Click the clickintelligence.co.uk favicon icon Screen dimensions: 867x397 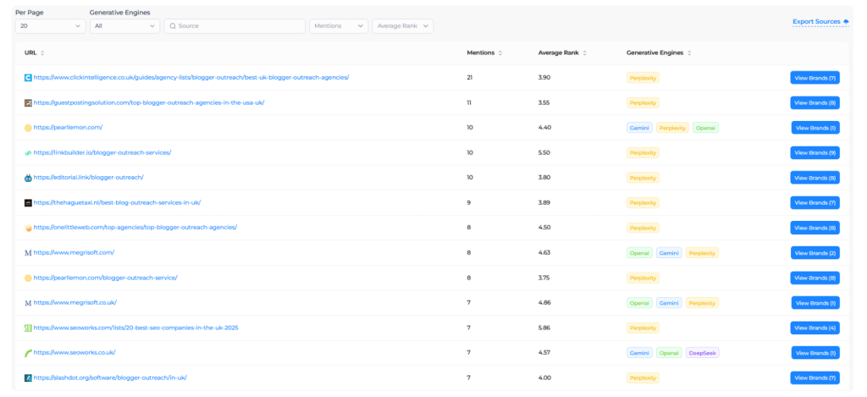[x=28, y=78]
